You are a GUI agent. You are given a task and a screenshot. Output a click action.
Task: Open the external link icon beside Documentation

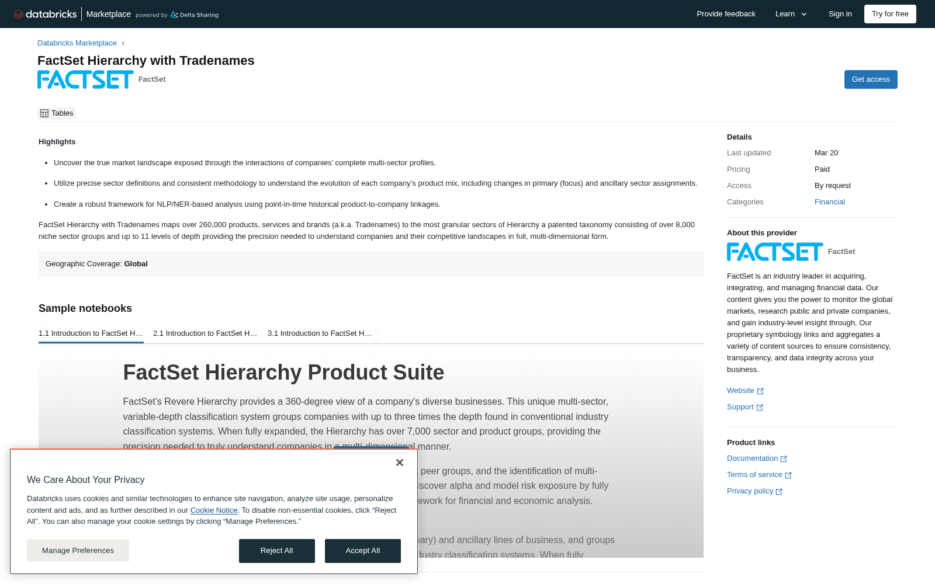784,459
